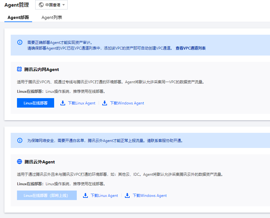Viewport: 270px width, 218px height.
Task: Click the 适用于腾讯云VPC内 description text
Action: 111,82
